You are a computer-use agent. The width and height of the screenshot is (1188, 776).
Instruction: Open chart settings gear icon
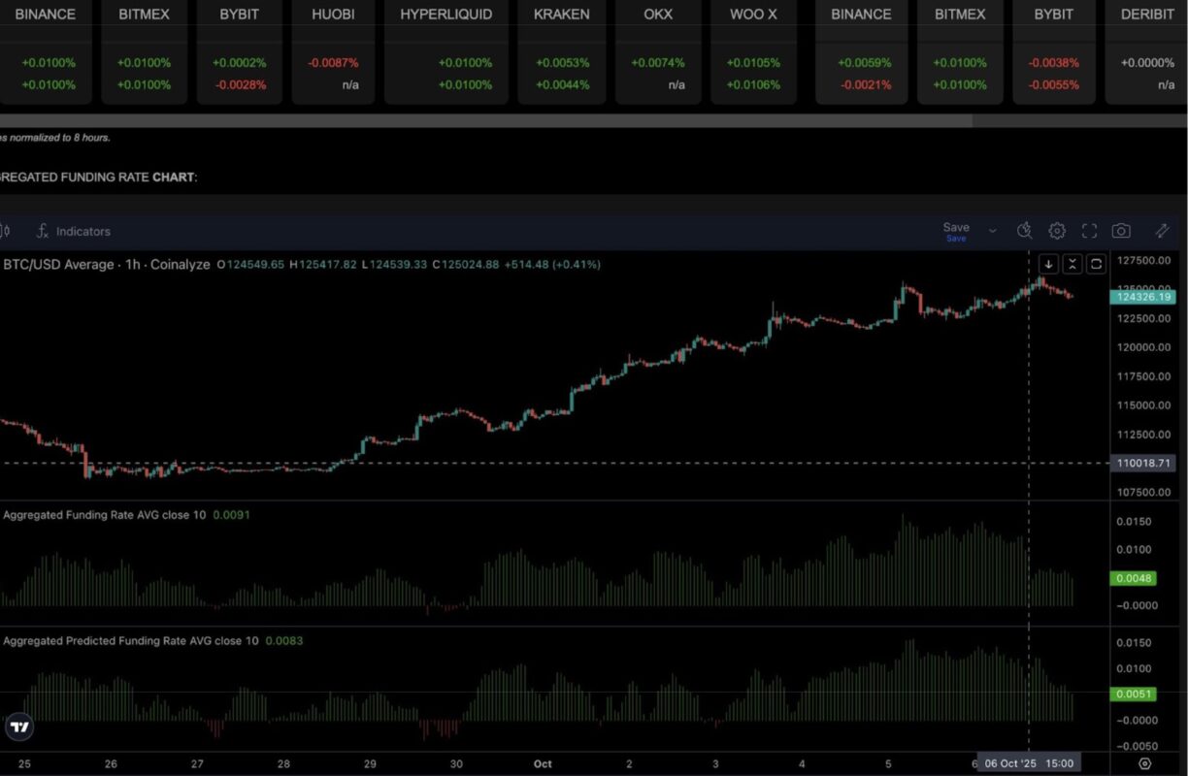[x=1057, y=231]
